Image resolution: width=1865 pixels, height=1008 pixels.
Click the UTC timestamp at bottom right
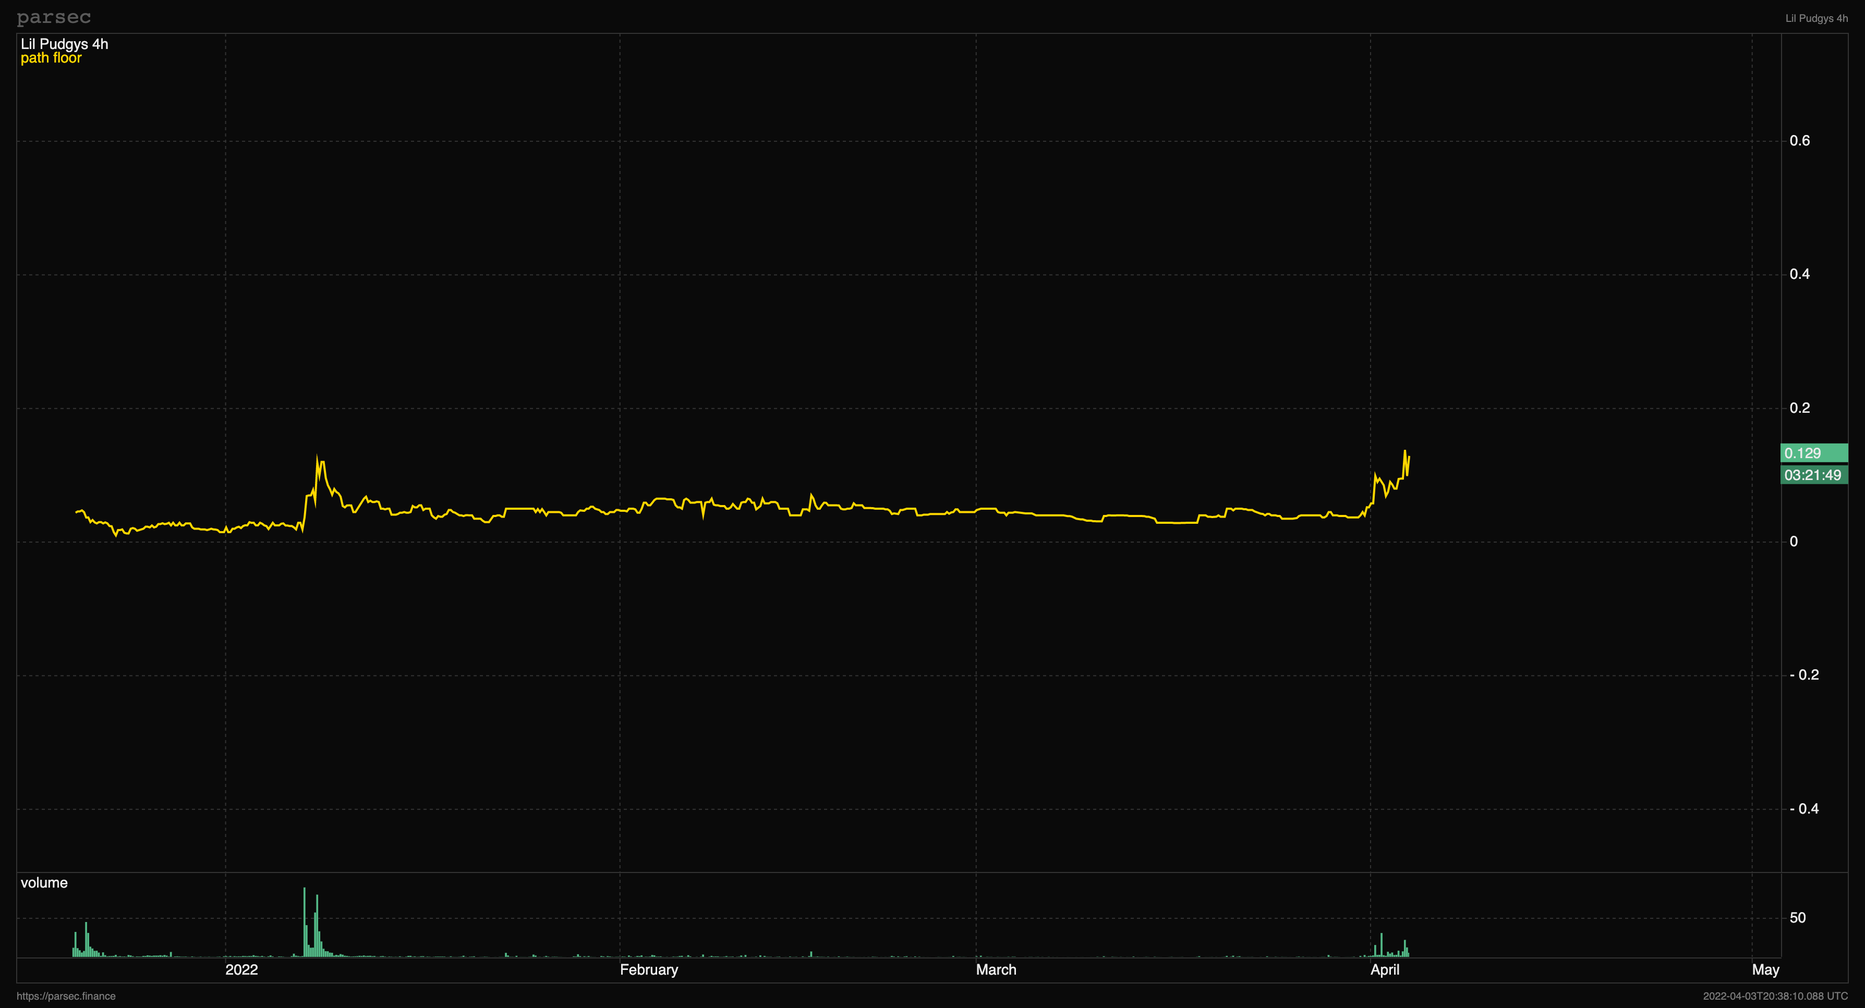[x=1774, y=995]
